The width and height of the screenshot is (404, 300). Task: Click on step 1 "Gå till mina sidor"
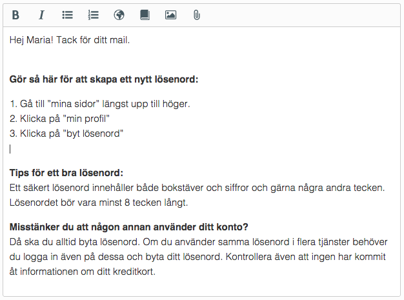(99, 103)
